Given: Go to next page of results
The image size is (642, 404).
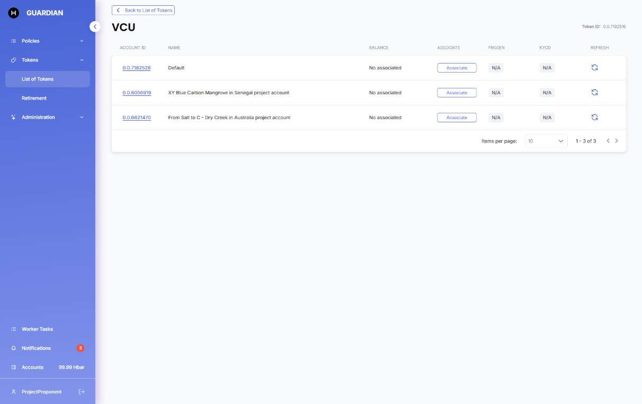Looking at the screenshot, I should click(x=617, y=141).
